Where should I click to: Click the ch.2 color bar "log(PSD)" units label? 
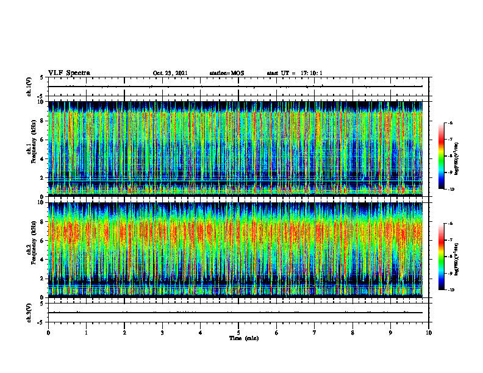tap(457, 259)
